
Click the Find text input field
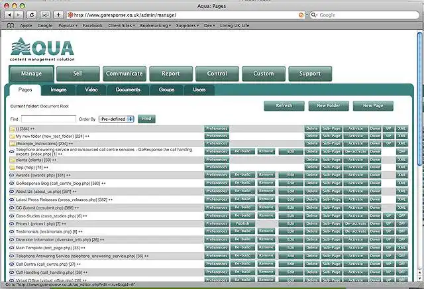pos(48,119)
